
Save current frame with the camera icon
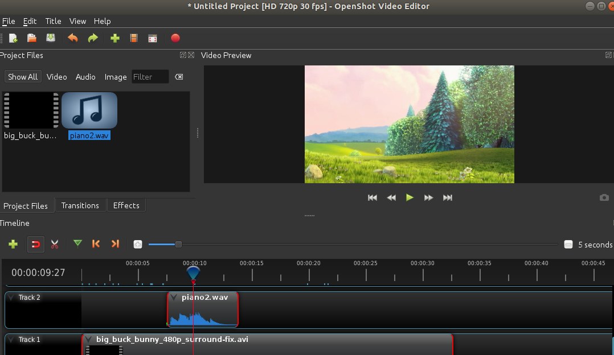(x=604, y=197)
